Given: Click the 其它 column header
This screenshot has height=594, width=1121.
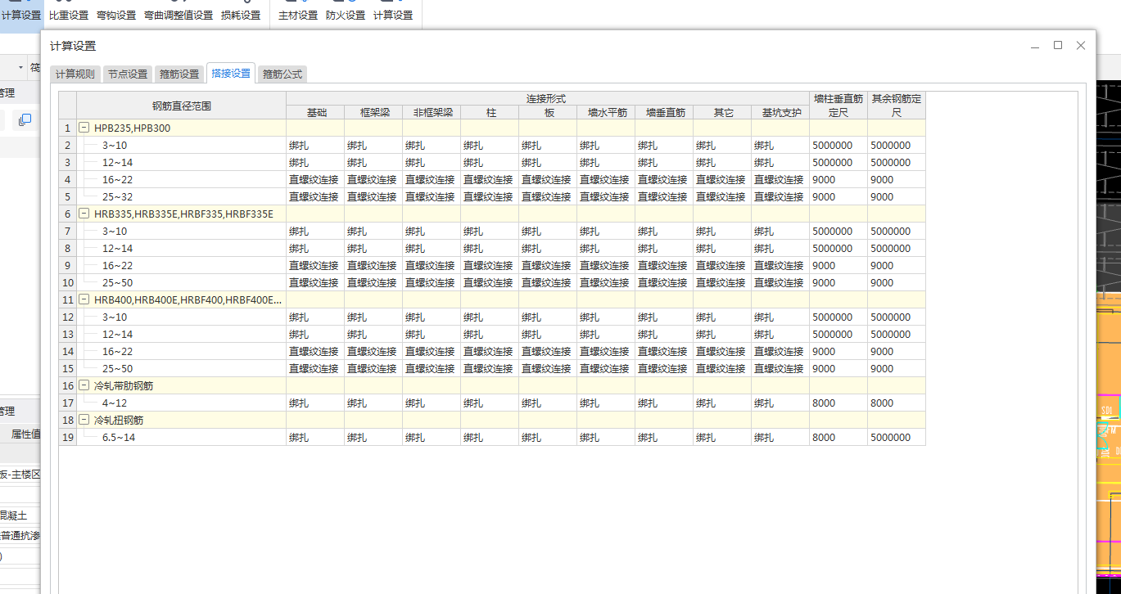Looking at the screenshot, I should coord(723,113).
